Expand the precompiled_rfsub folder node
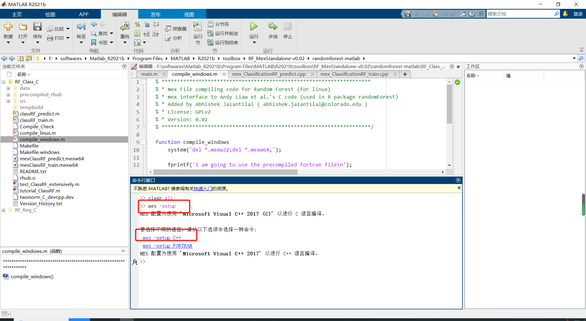This screenshot has width=586, height=321. 8,95
